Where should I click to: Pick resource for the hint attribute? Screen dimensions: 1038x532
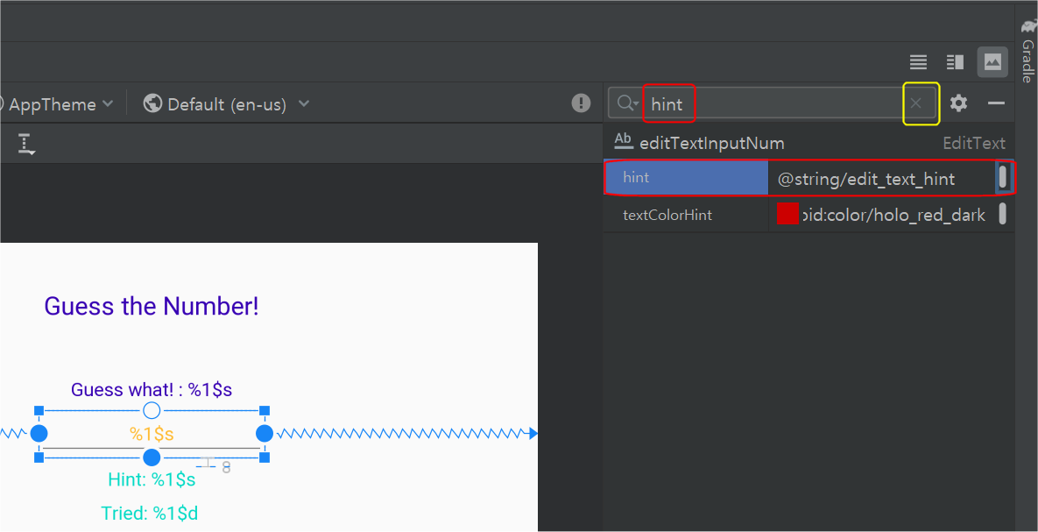pyautogui.click(x=1003, y=178)
